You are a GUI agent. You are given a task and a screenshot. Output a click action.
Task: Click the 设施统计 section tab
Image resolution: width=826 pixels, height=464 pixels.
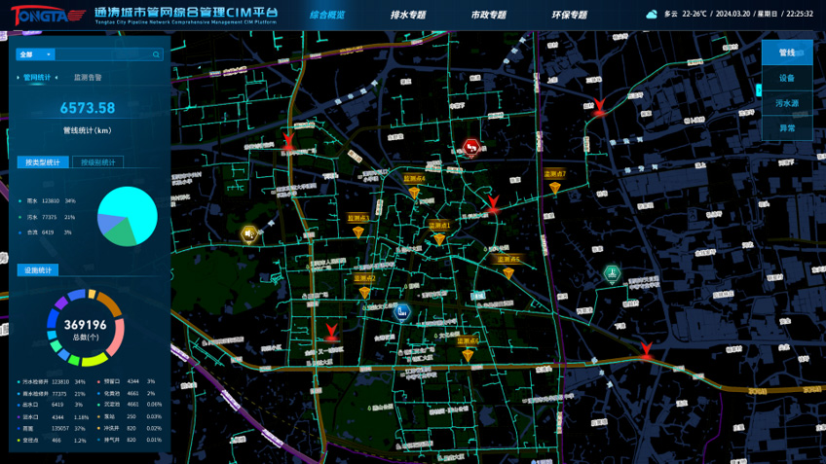pyautogui.click(x=38, y=269)
